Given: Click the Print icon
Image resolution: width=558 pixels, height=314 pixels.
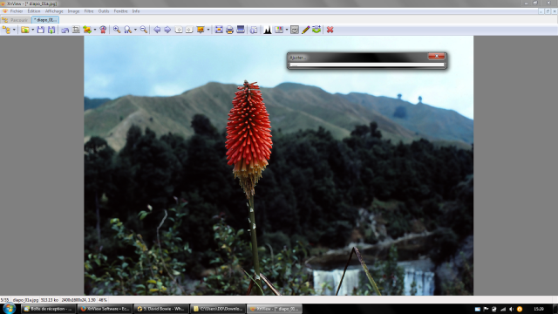Looking at the screenshot, I should (x=229, y=30).
